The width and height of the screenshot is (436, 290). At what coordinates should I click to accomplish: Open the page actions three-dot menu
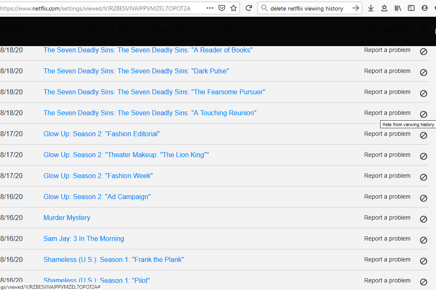[210, 8]
